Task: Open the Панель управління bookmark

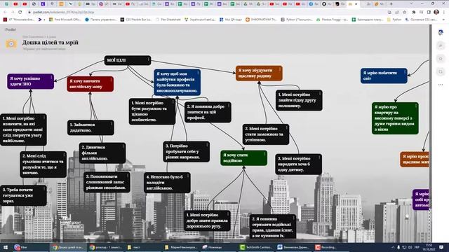Action: click(101, 20)
